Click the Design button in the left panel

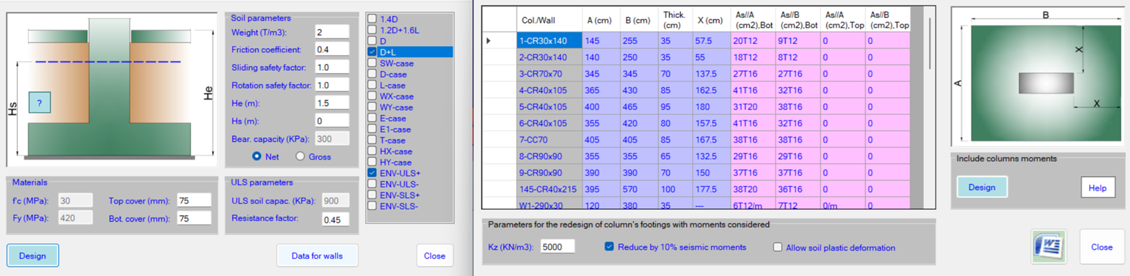point(32,255)
